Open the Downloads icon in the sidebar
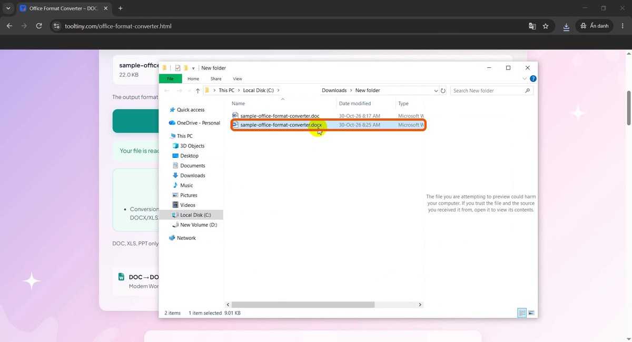Image resolution: width=632 pixels, height=342 pixels. point(176,176)
